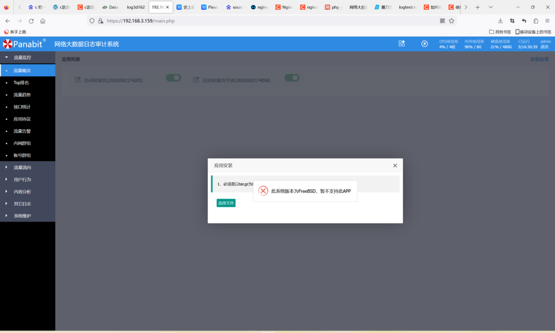Expand the 用户行为 menu section
555x333 pixels.
point(28,179)
